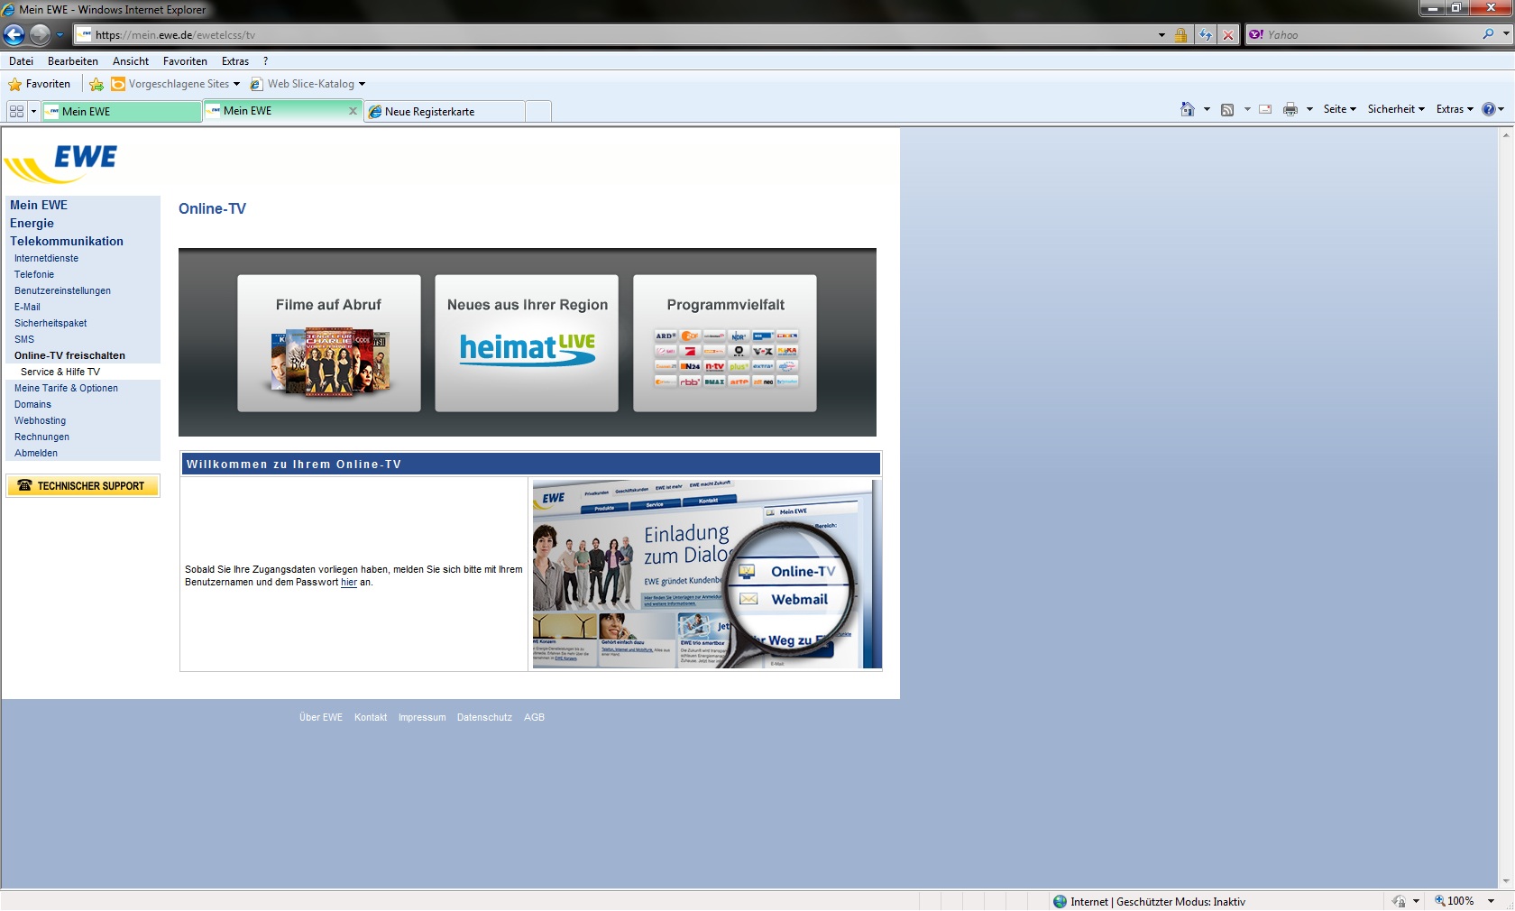Open the zoom level 100% dropdown

click(x=1491, y=901)
